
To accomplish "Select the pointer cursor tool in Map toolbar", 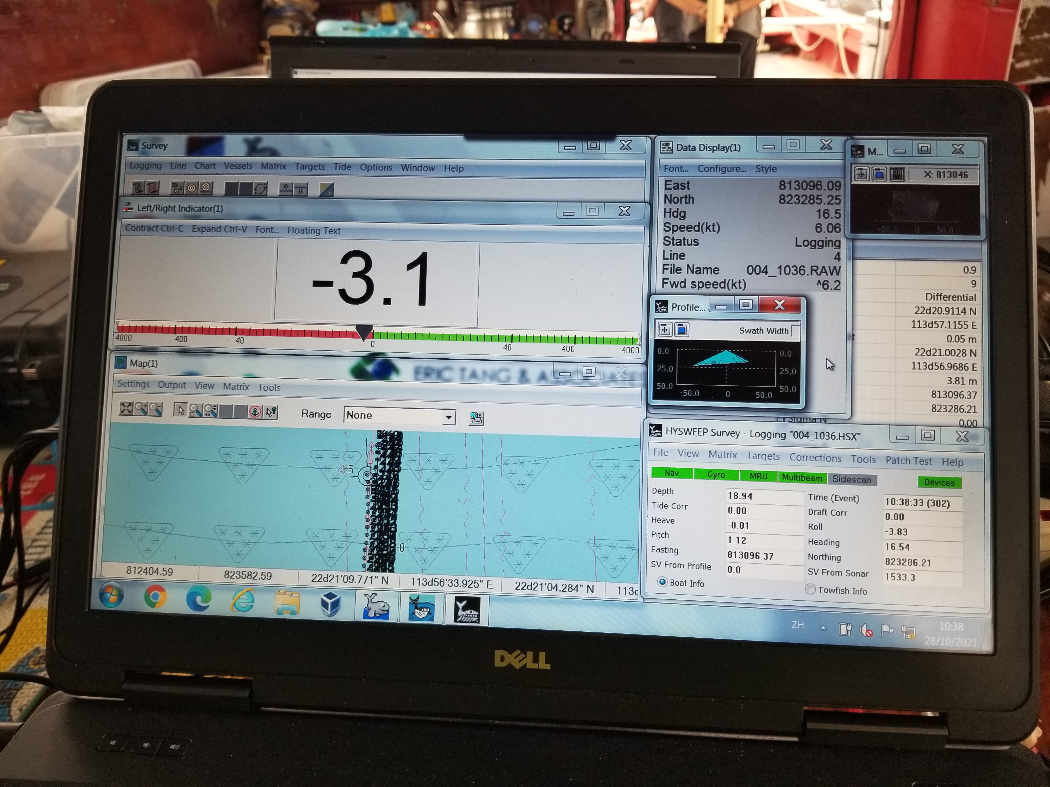I will point(180,410).
